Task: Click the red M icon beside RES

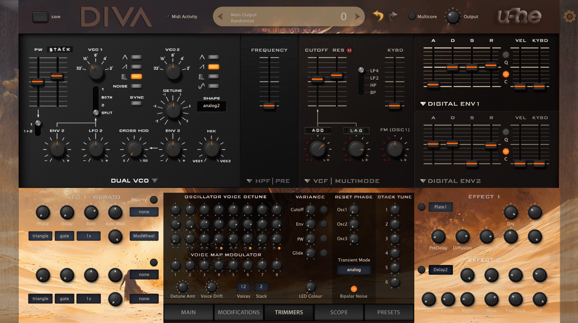Action: coord(349,50)
